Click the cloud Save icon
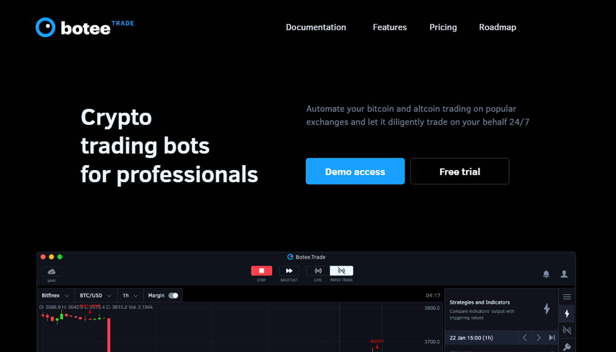Viewport: 616px width, 352px height. (x=51, y=271)
